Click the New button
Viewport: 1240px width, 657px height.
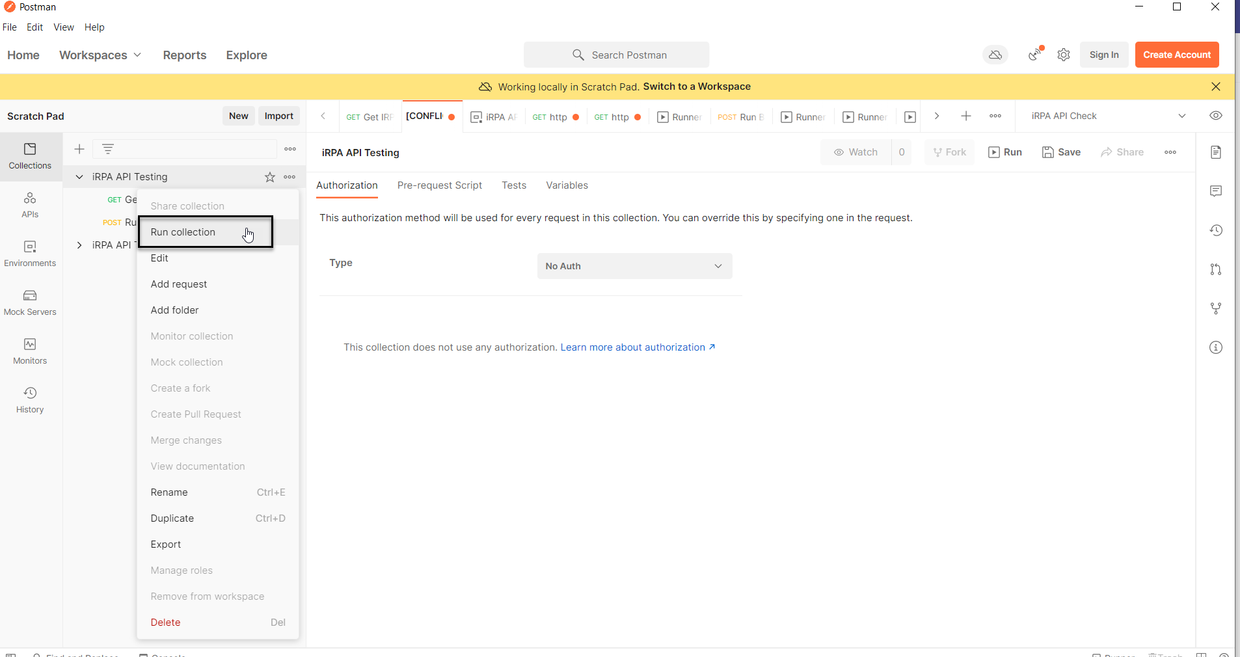pyautogui.click(x=239, y=116)
